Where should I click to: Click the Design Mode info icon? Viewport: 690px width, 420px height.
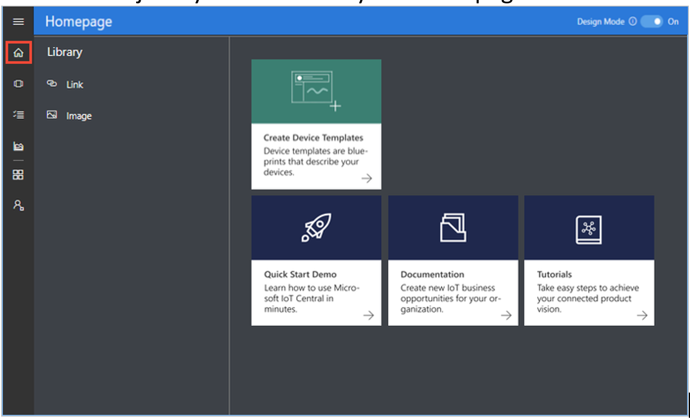(x=633, y=22)
